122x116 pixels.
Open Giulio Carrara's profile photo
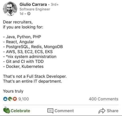[10, 9]
